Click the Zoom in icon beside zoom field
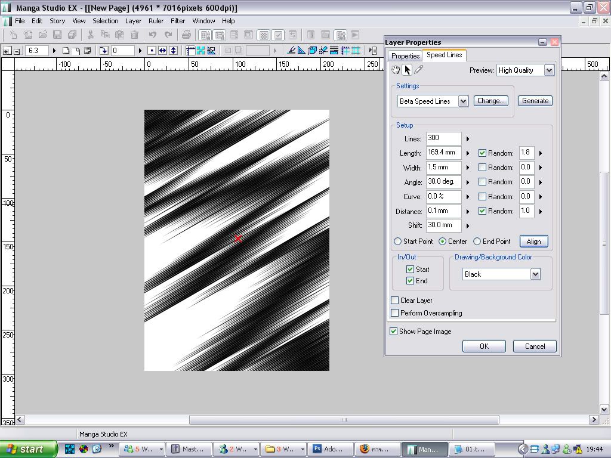The image size is (611, 458). (x=7, y=51)
